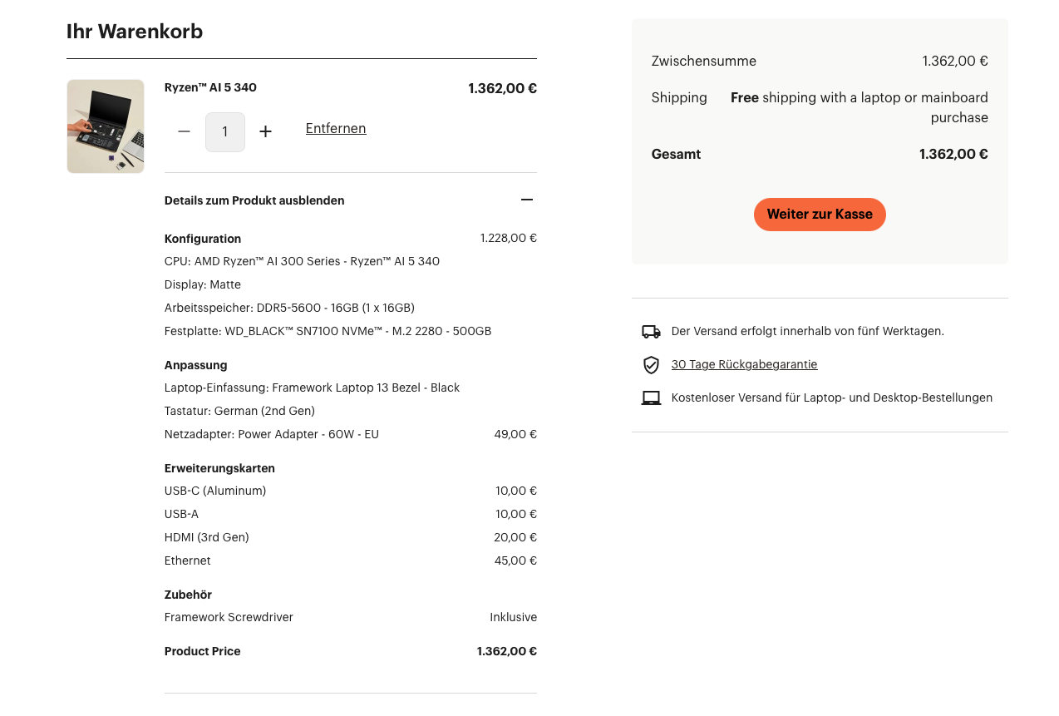
Task: Click the Erweiterungskarten section heading
Action: [219, 468]
